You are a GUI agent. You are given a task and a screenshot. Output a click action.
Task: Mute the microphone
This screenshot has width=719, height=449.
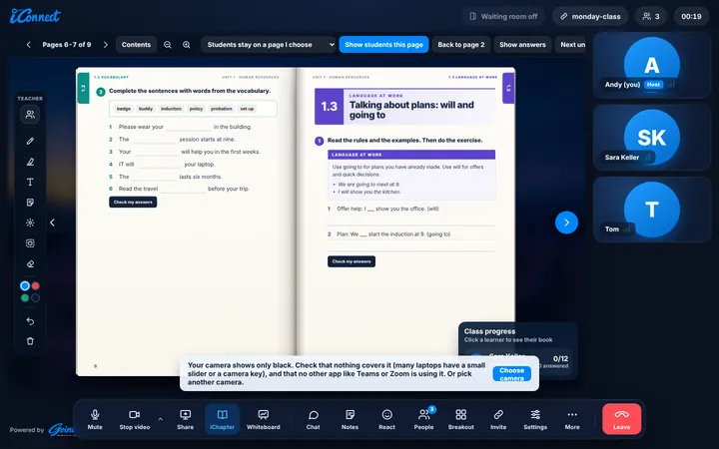coord(95,419)
